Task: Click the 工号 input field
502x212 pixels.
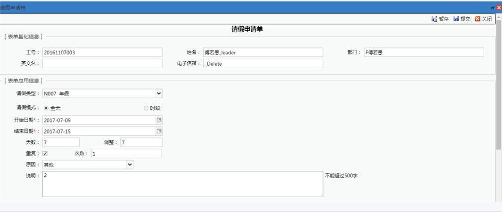Action: pos(102,52)
